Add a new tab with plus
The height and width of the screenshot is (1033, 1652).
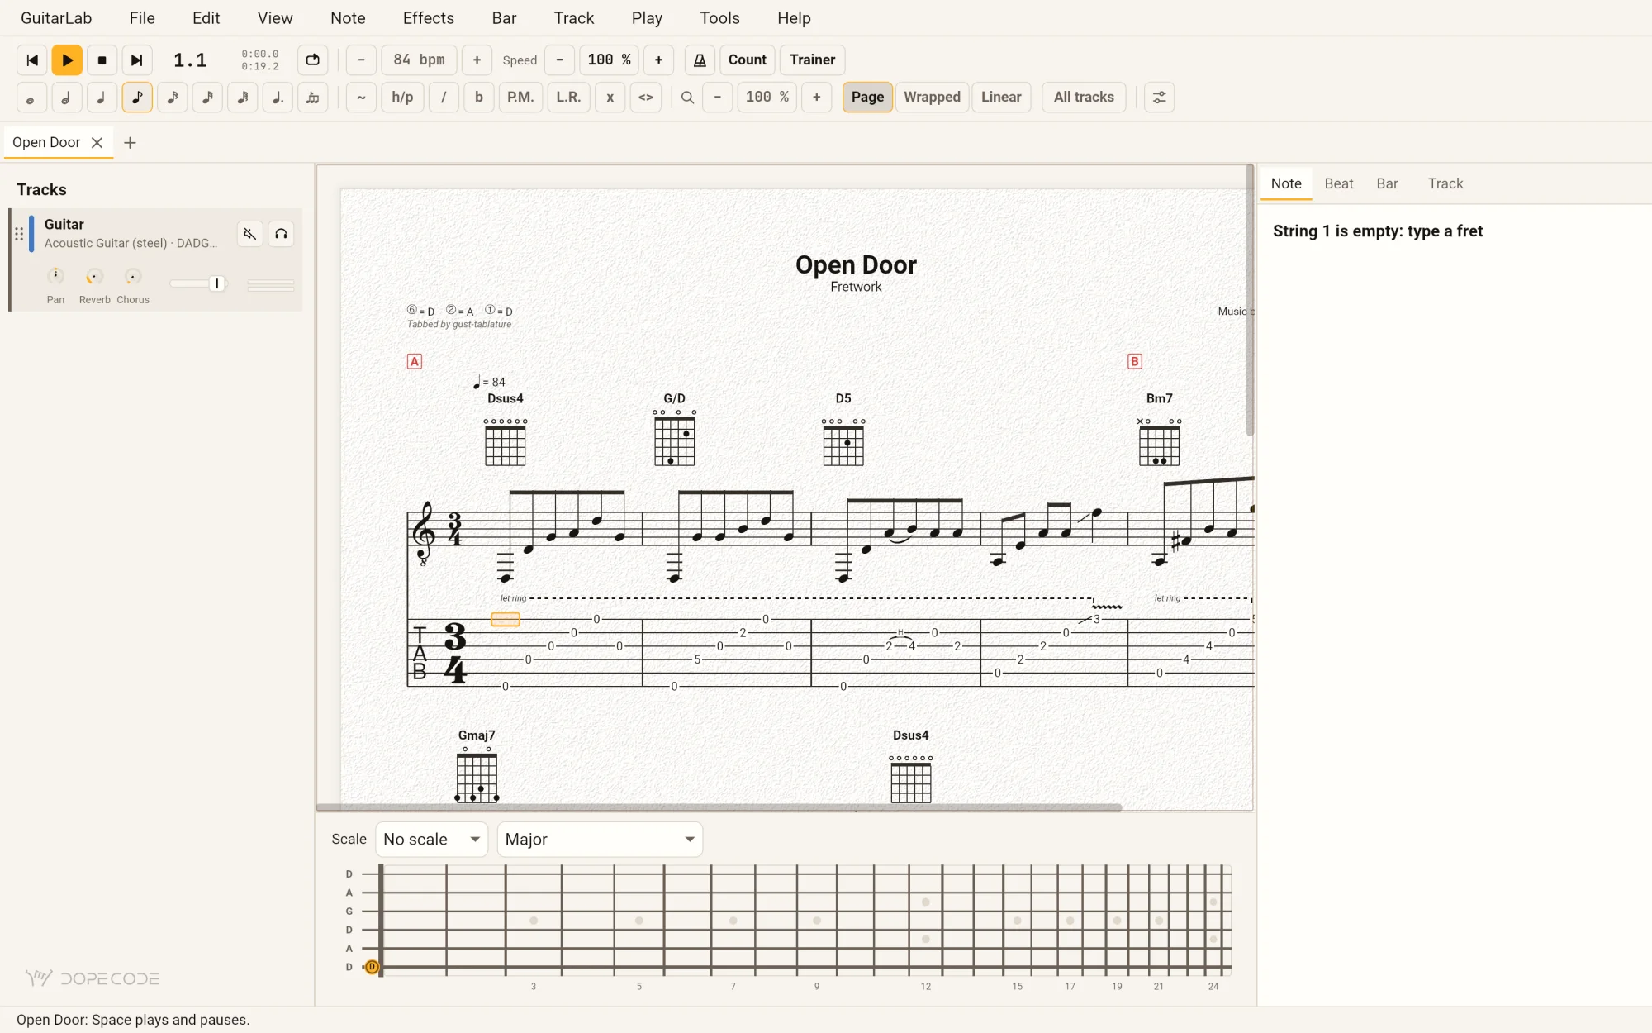click(x=130, y=143)
